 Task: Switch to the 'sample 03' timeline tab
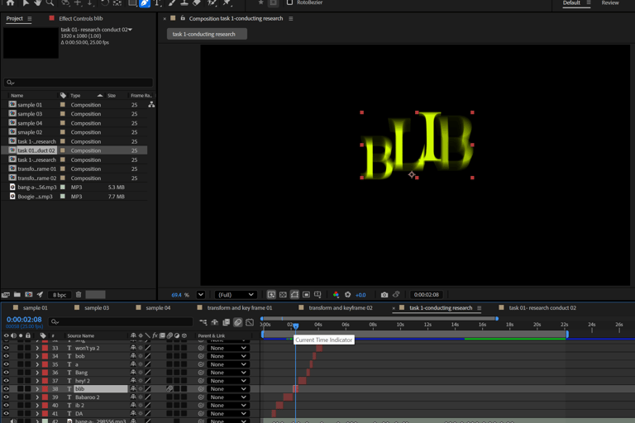[x=96, y=308]
